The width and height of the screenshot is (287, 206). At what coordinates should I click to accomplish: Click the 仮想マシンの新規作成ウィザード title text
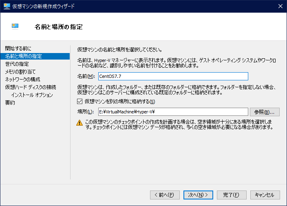coord(43,6)
